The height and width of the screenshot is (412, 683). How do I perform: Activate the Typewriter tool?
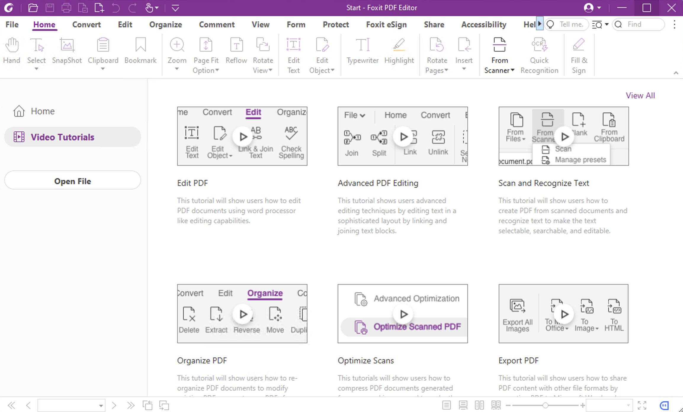(x=363, y=50)
